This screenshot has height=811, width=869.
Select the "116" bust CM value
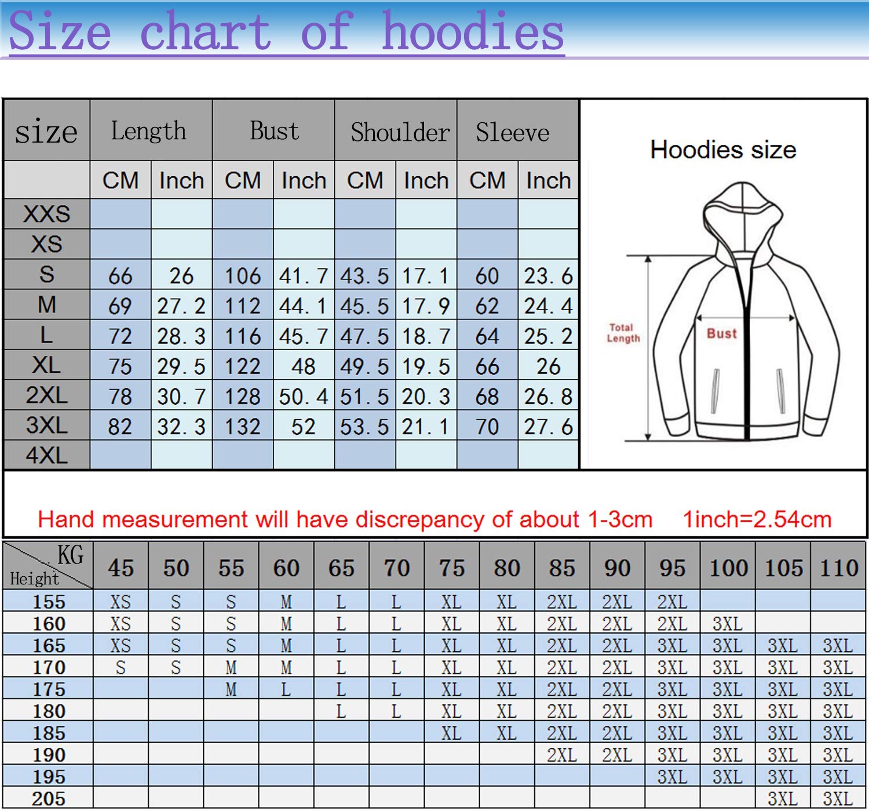pyautogui.click(x=243, y=336)
